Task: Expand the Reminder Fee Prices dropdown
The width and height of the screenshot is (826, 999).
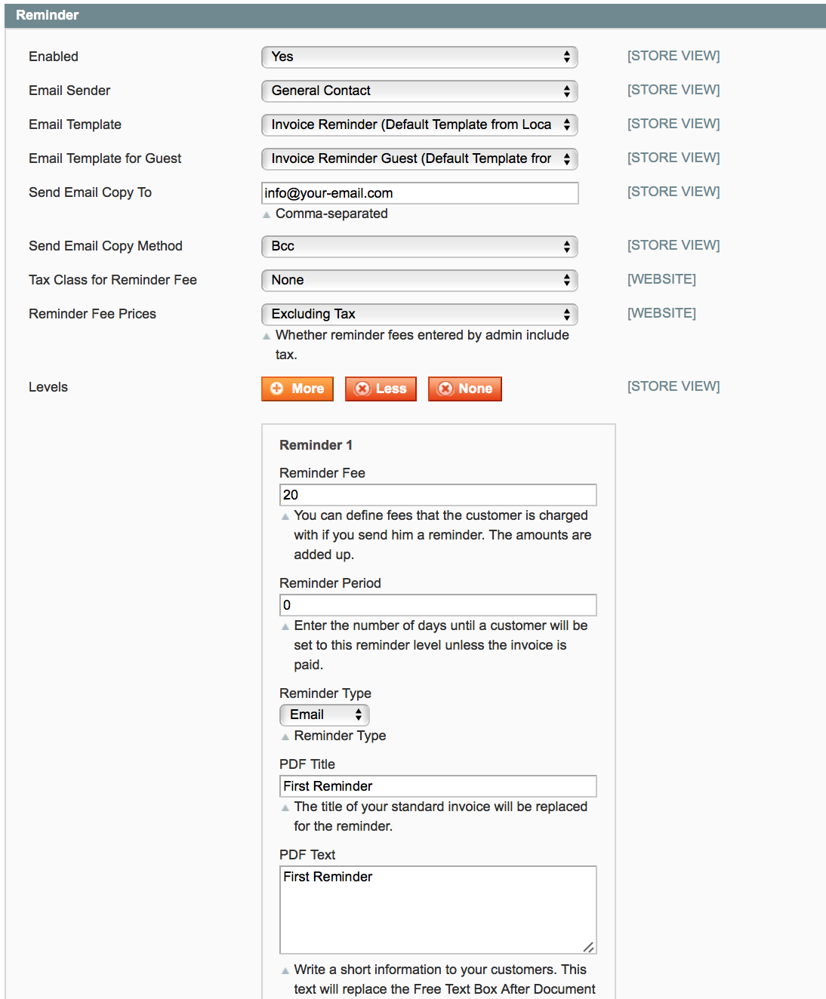Action: (x=419, y=315)
